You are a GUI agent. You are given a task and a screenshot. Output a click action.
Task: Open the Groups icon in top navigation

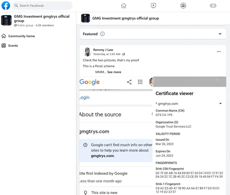pyautogui.click(x=183, y=6)
